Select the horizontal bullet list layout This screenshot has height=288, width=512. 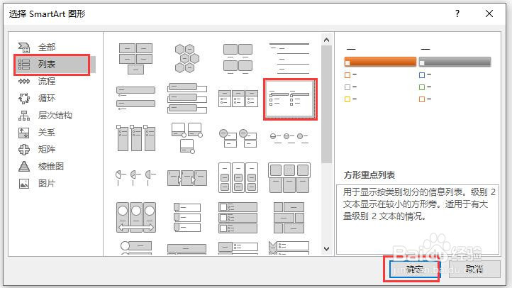click(238, 99)
